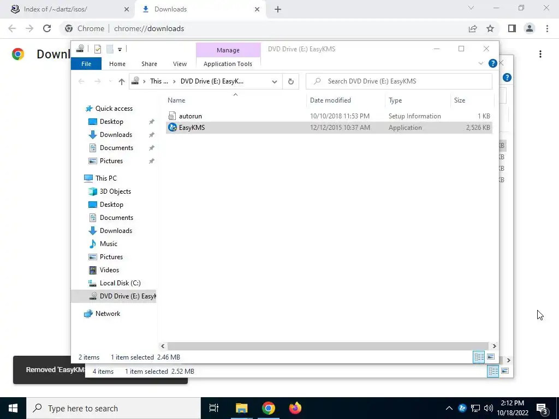Viewport: 559px width, 419px height.
Task: Select the EasyKMS application file icon
Action: click(x=172, y=127)
